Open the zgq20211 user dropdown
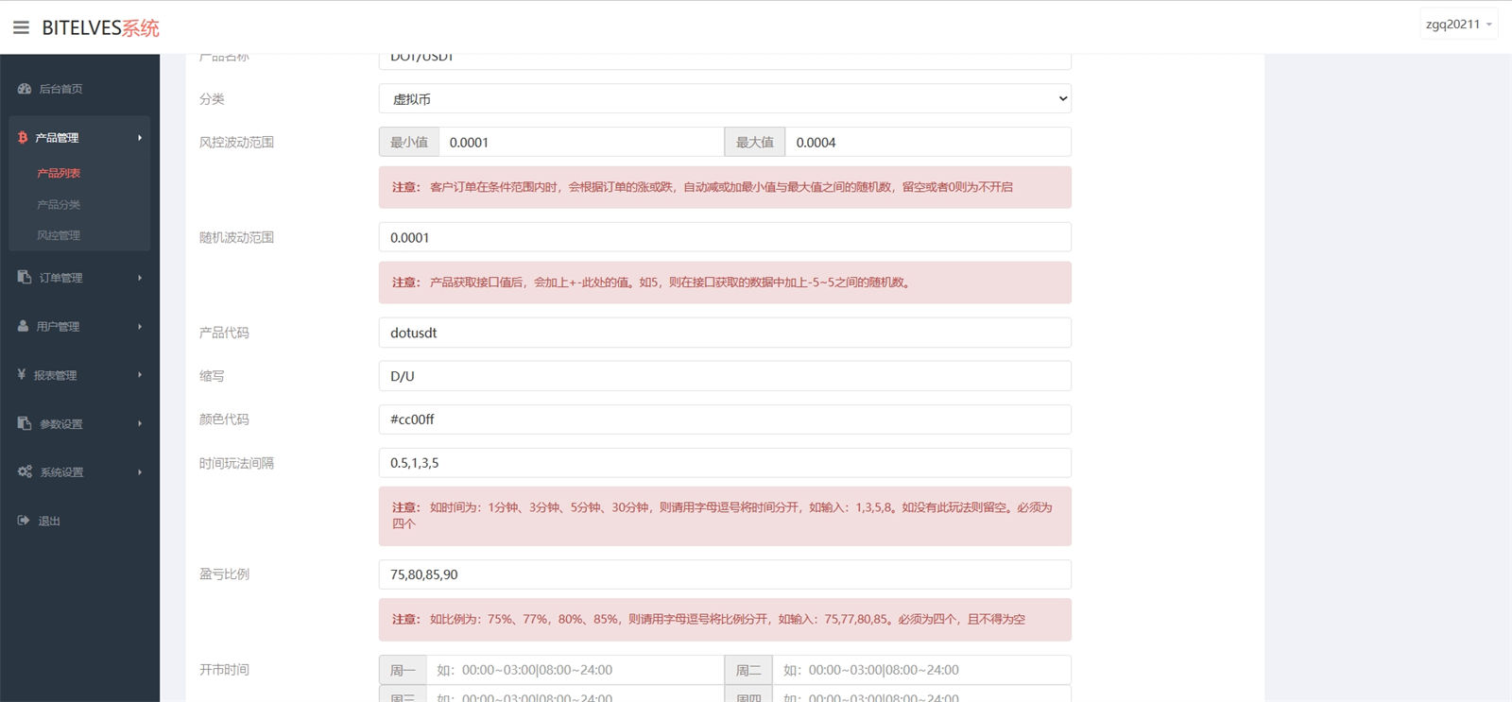This screenshot has width=1512, height=702. tap(1459, 25)
